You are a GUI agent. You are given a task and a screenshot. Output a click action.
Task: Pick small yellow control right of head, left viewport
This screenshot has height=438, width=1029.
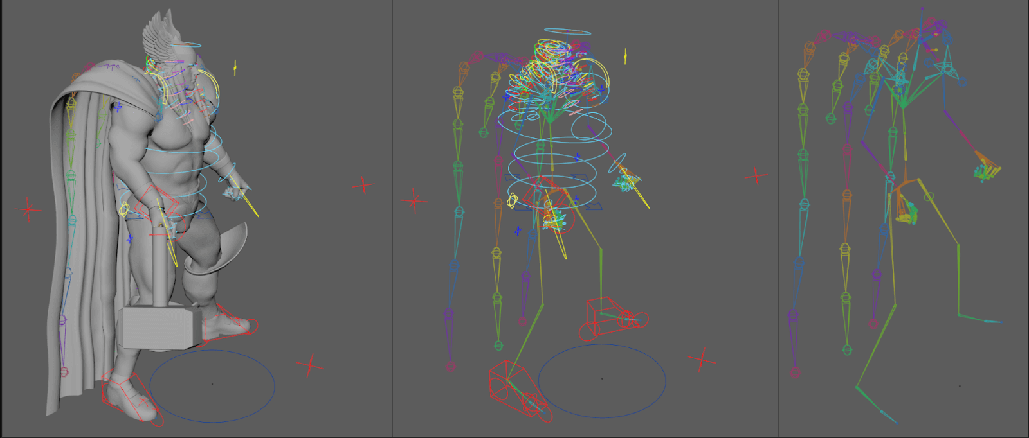[x=235, y=67]
